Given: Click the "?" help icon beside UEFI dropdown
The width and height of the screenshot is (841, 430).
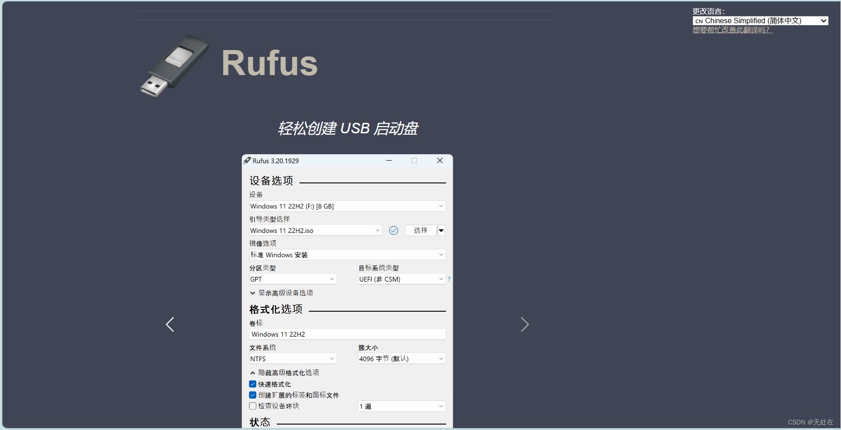Looking at the screenshot, I should 449,279.
